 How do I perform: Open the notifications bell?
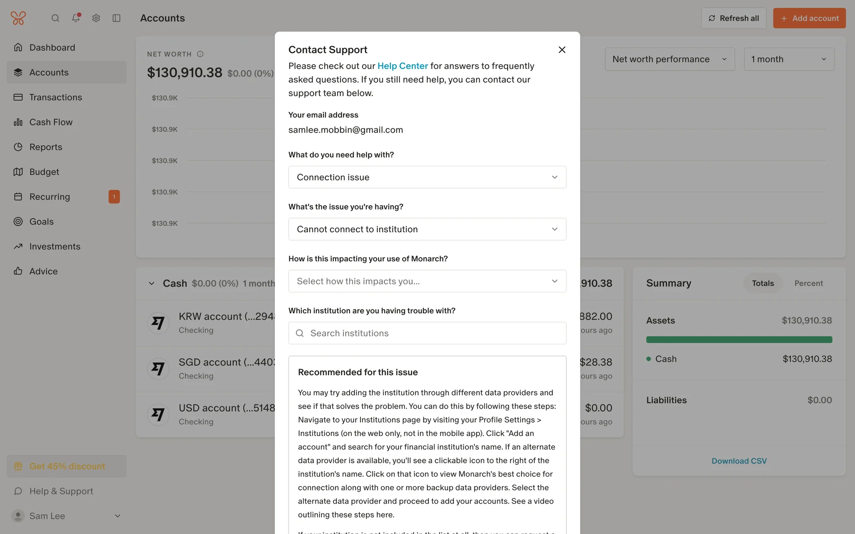tap(76, 18)
